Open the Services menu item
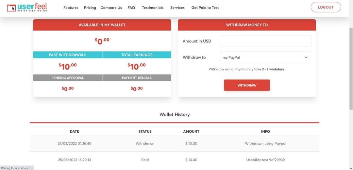Screen dimensions: 353x170 point(177,8)
